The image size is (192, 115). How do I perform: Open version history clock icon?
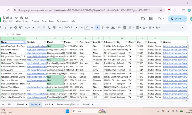(143, 19)
